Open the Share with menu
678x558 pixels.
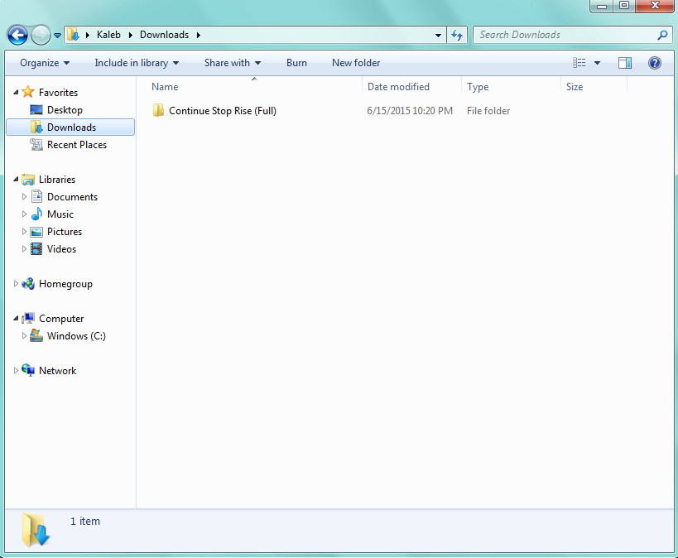pyautogui.click(x=232, y=63)
